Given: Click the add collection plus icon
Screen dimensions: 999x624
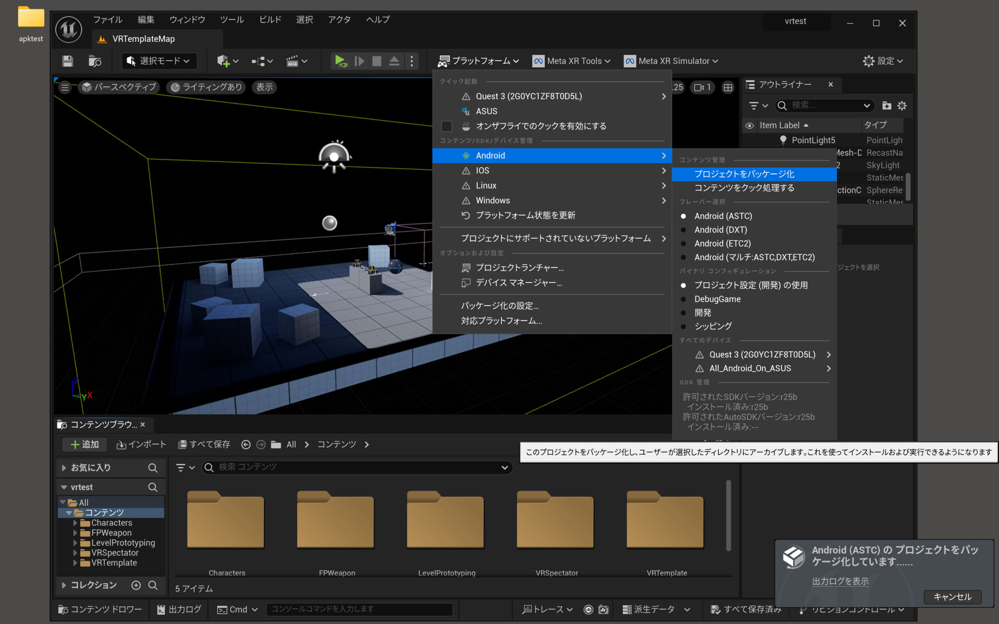Looking at the screenshot, I should (x=136, y=585).
